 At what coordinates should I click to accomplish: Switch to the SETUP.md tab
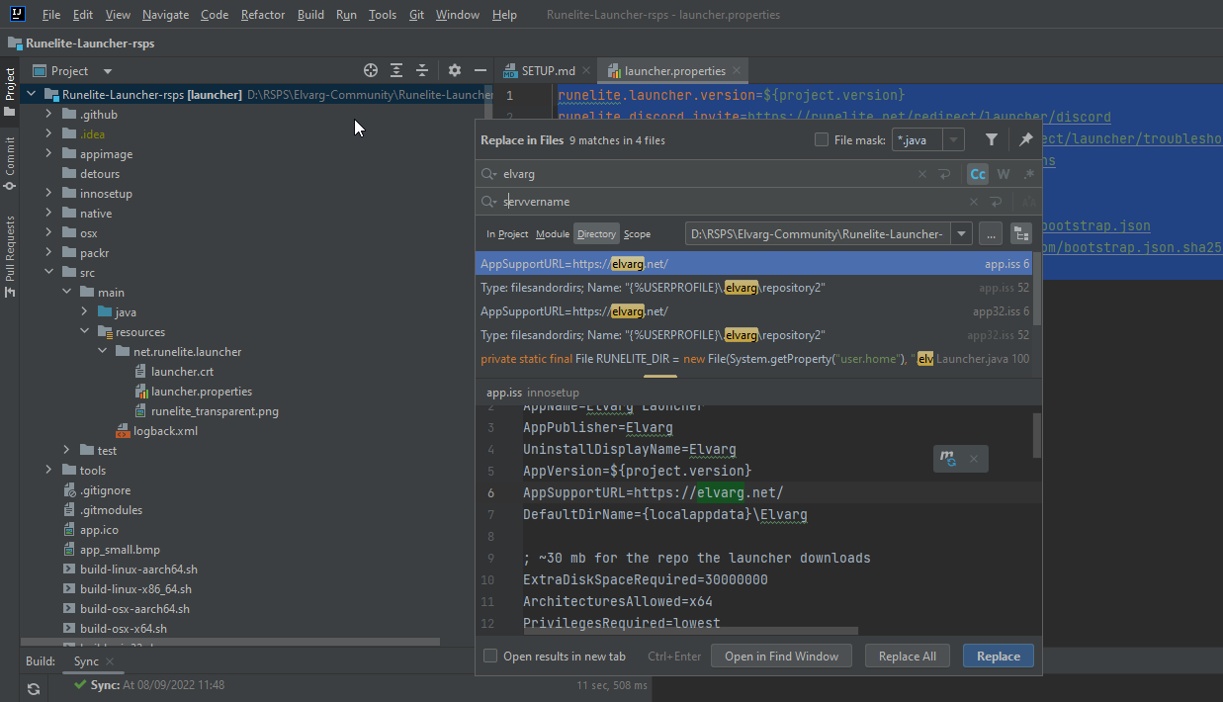pos(548,71)
